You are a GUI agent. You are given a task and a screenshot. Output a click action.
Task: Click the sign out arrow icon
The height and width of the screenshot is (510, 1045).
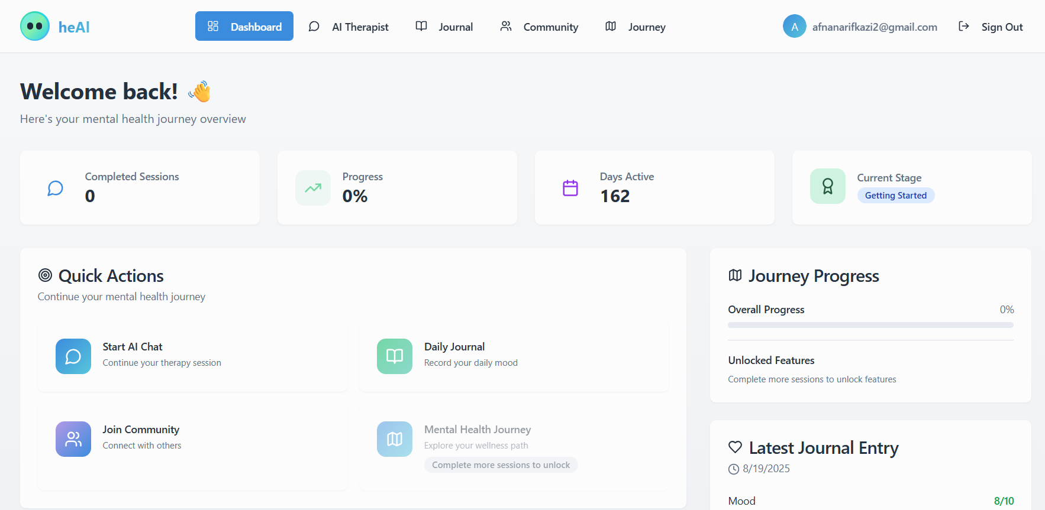click(x=964, y=26)
